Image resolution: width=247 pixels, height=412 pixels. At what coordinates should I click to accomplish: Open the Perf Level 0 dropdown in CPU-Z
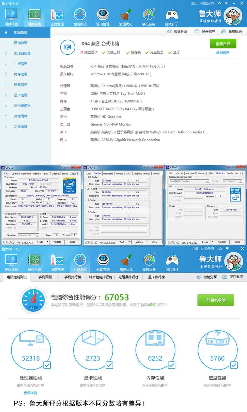click(x=232, y=181)
